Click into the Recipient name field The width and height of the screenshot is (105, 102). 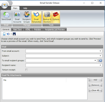tap(64, 65)
